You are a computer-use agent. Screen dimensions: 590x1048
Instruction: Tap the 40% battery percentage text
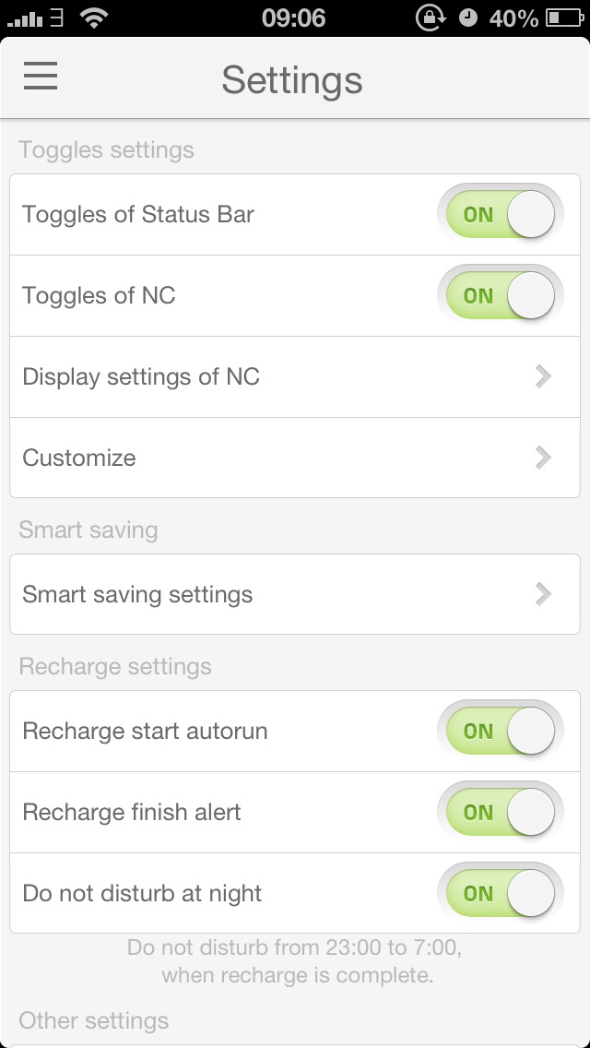pyautogui.click(x=513, y=18)
